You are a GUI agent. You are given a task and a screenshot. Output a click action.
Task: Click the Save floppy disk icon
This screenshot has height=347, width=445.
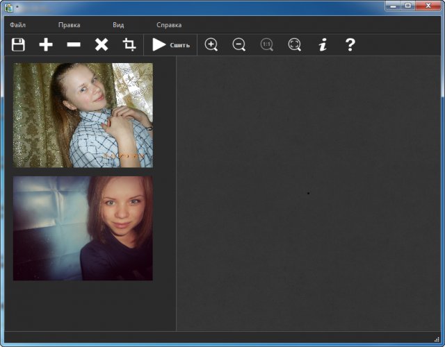(18, 45)
